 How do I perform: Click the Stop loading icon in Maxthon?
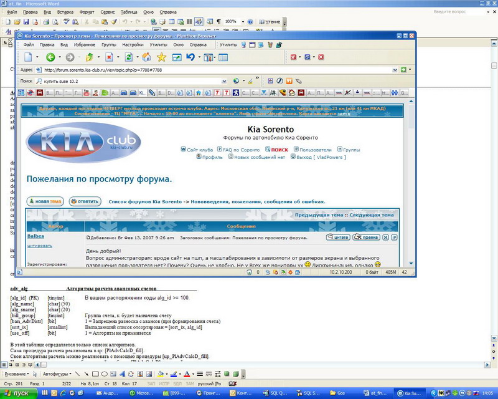[110, 57]
